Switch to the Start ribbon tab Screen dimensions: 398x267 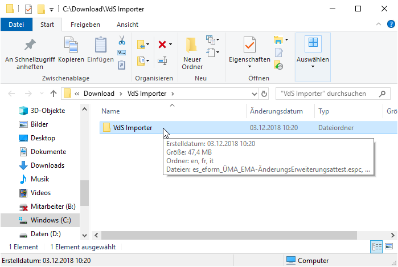[47, 25]
